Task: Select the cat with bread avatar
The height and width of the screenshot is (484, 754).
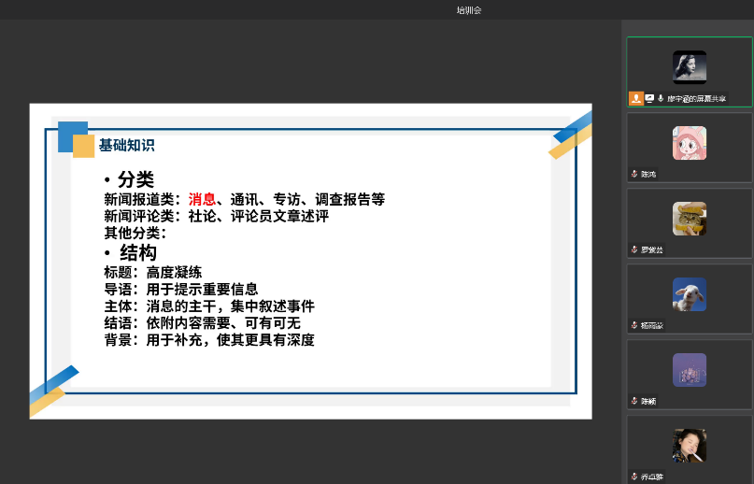Action: [x=689, y=219]
